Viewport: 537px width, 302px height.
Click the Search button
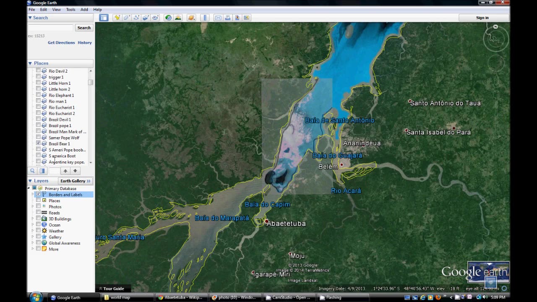point(84,28)
